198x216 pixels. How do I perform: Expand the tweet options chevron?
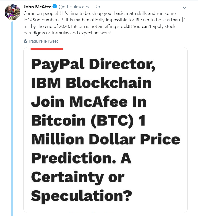(184, 7)
